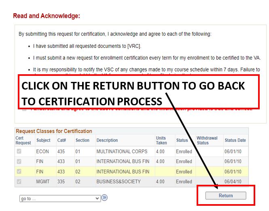Click the Return button

tap(226, 195)
